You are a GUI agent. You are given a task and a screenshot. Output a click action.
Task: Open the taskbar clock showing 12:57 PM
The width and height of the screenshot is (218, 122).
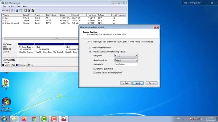pyautogui.click(x=211, y=119)
